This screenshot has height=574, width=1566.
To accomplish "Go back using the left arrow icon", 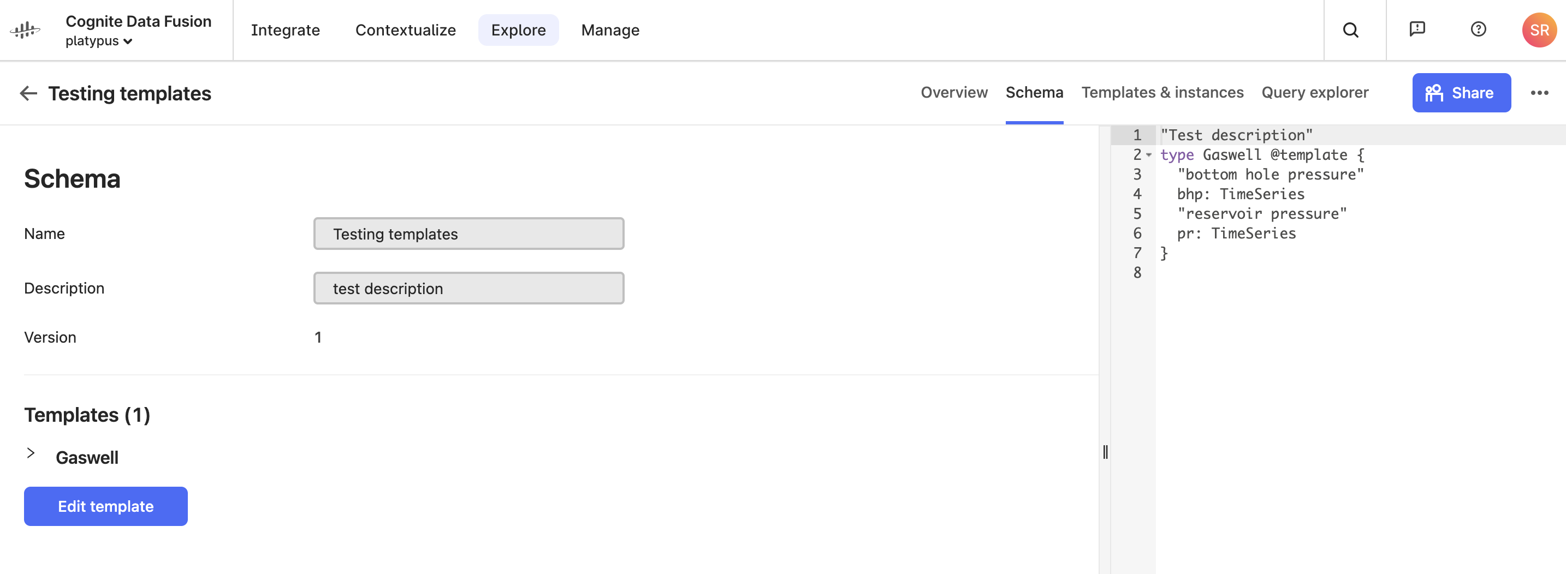I will (x=28, y=93).
